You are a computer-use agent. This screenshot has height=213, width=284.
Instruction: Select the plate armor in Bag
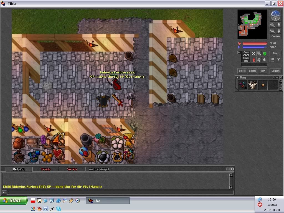click(x=252, y=85)
